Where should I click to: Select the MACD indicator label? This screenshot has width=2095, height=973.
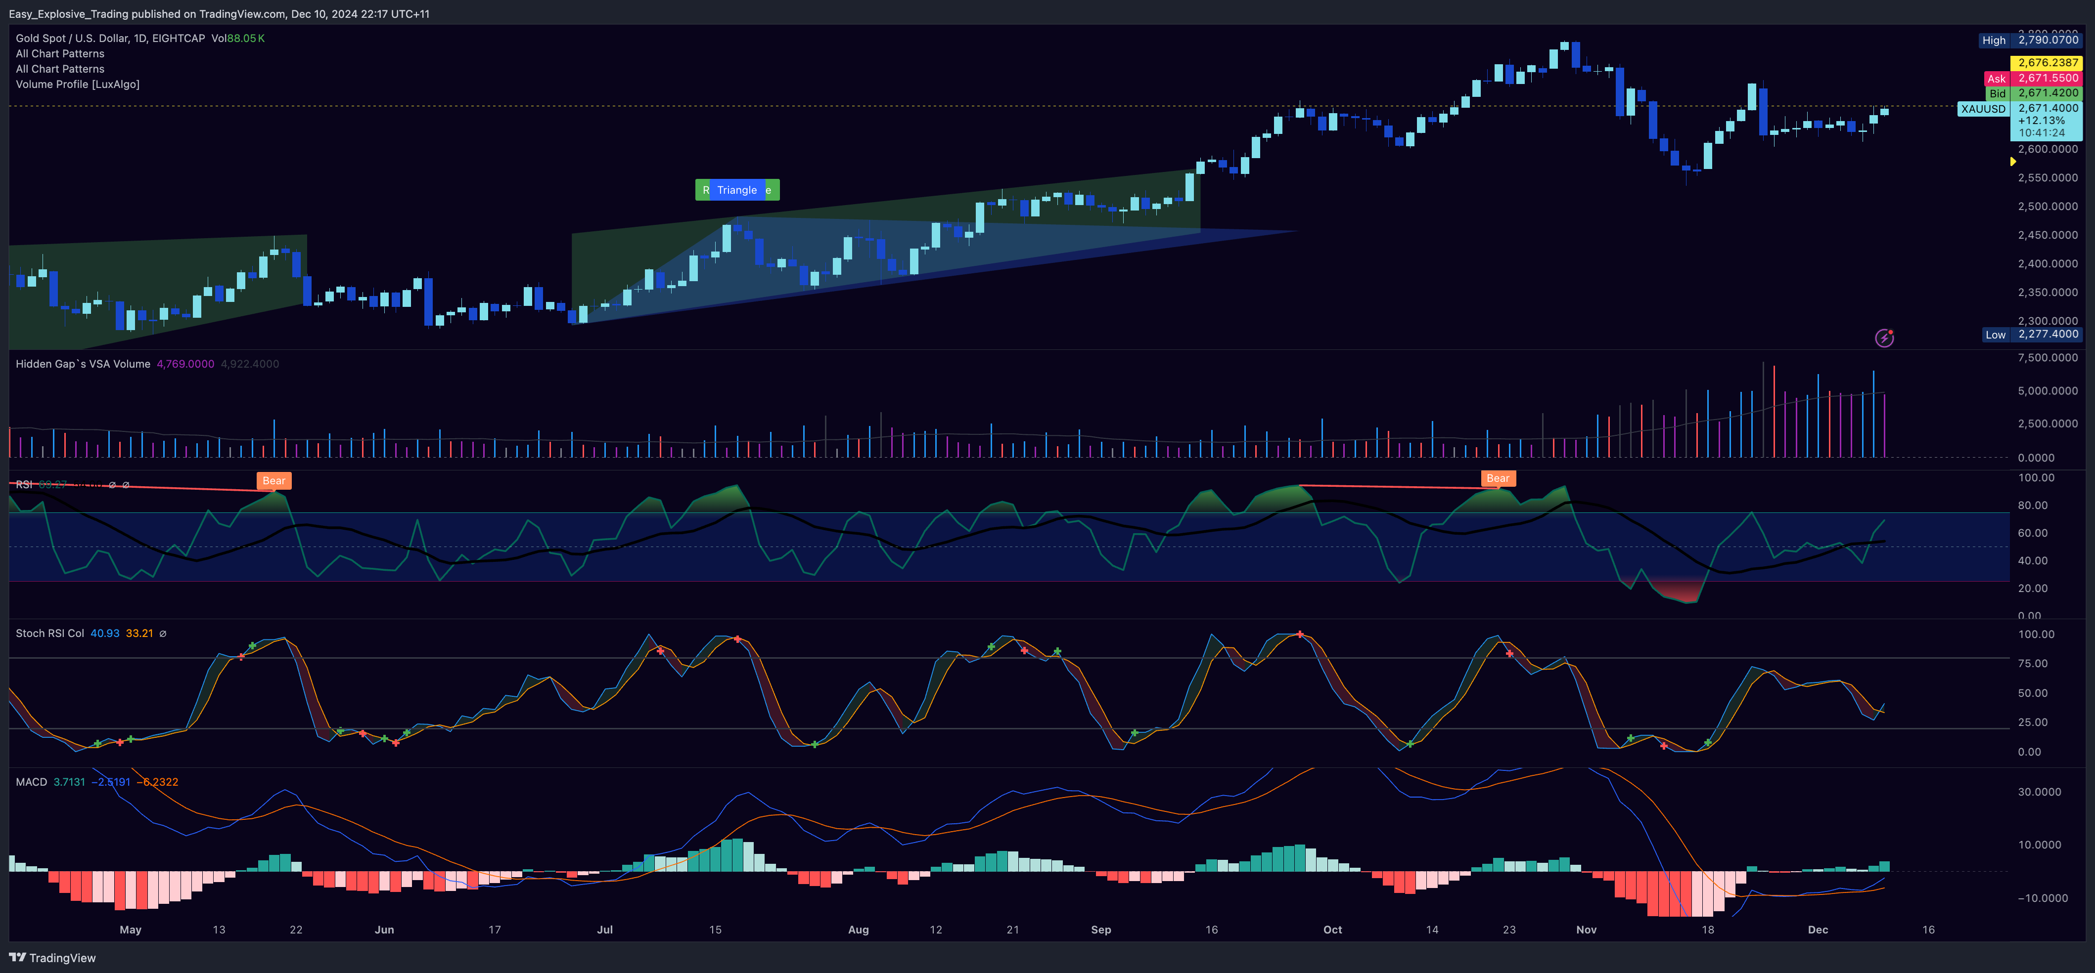(32, 783)
